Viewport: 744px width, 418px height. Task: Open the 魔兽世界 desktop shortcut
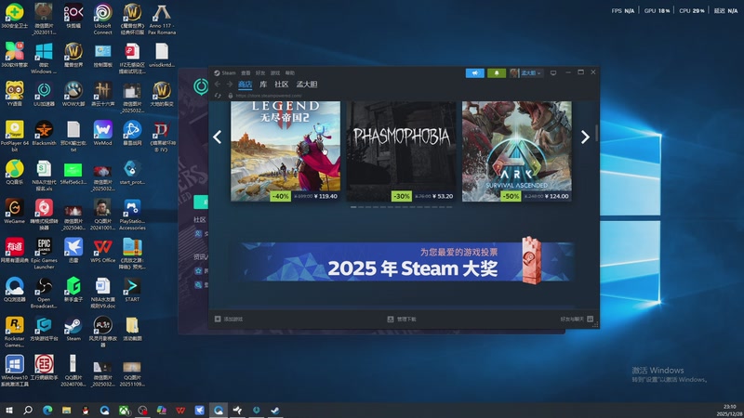(x=73, y=55)
